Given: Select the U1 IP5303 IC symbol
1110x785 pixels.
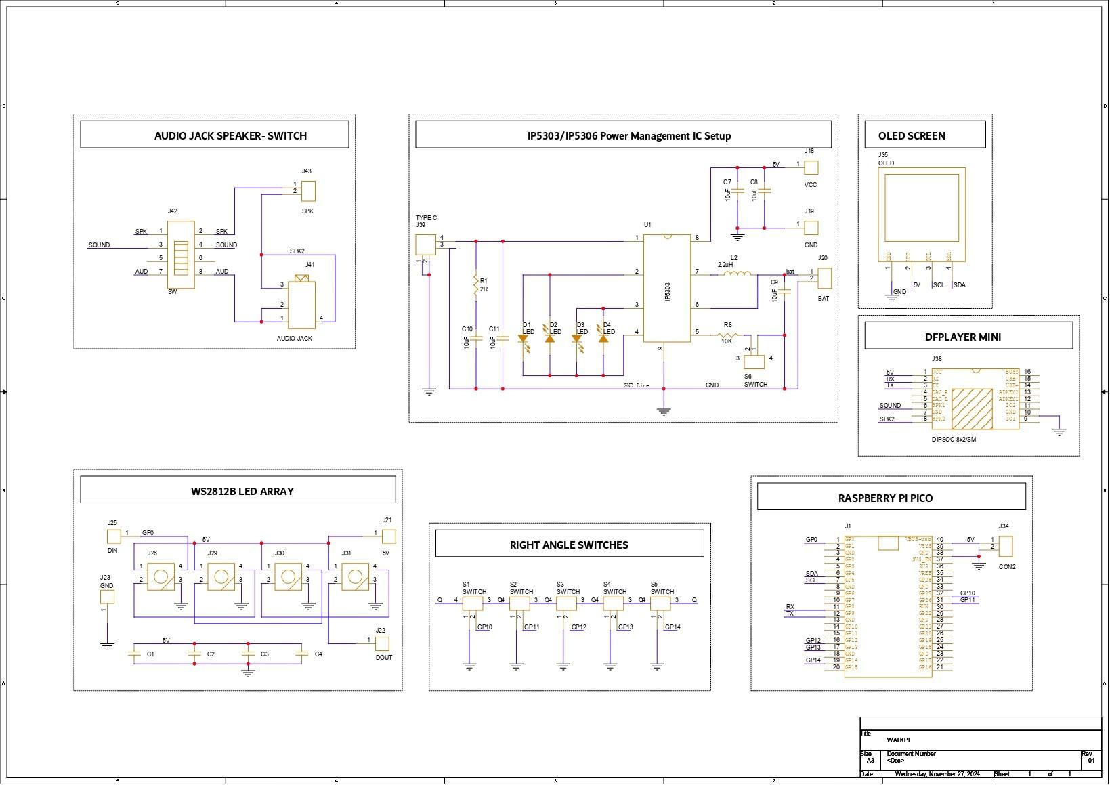Looking at the screenshot, I should tap(666, 289).
